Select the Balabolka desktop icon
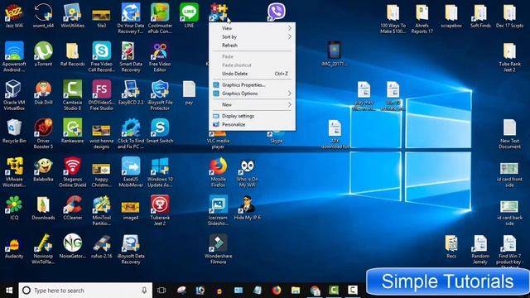The image size is (530, 298). coord(43,169)
